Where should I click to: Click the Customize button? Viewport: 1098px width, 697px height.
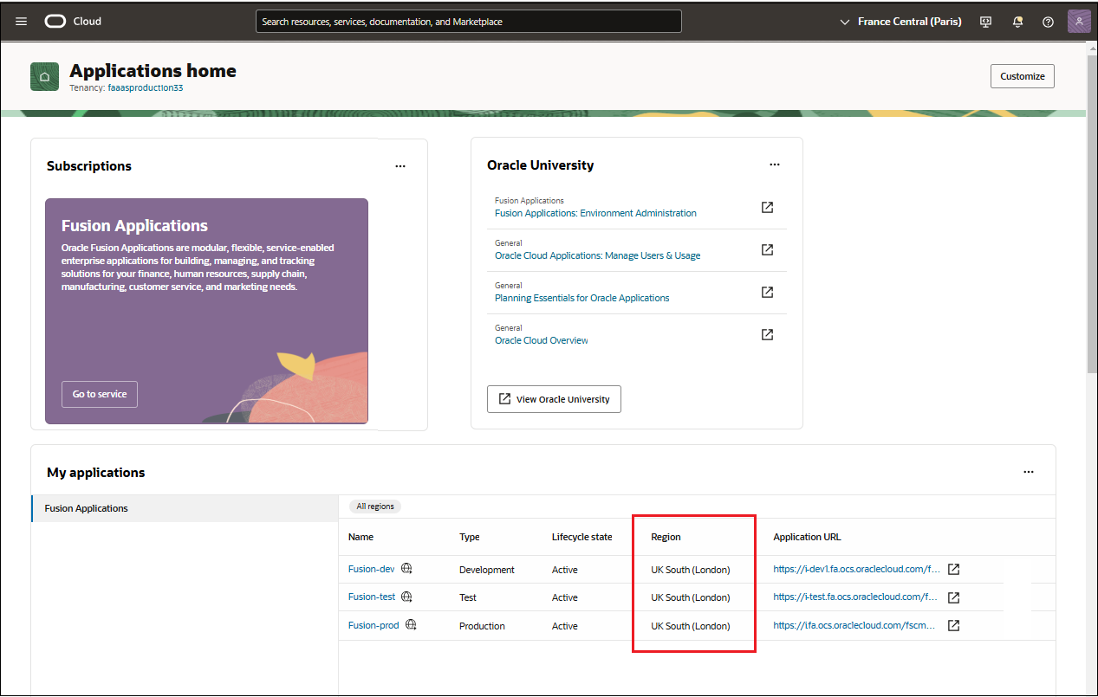1023,76
